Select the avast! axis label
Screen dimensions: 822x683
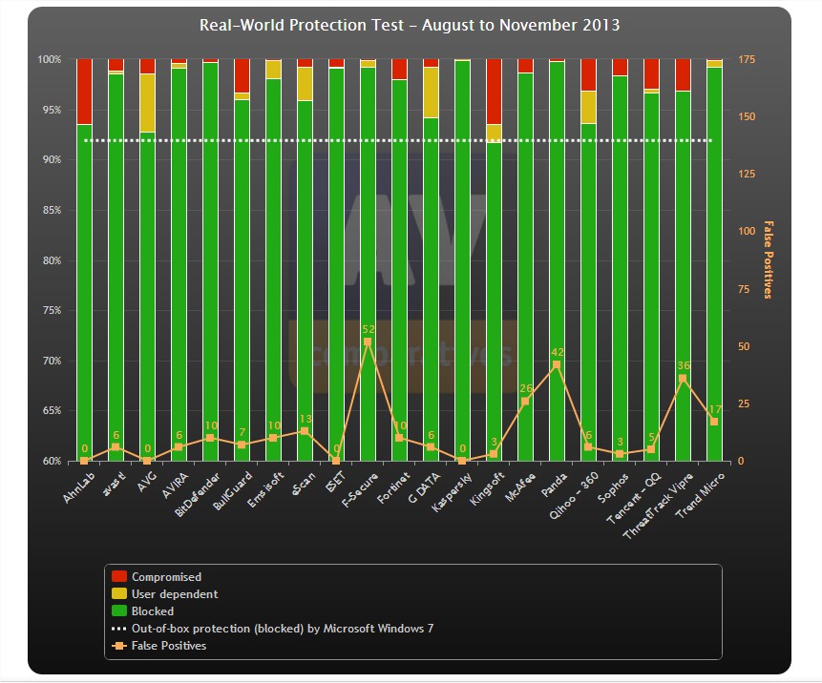pos(115,483)
